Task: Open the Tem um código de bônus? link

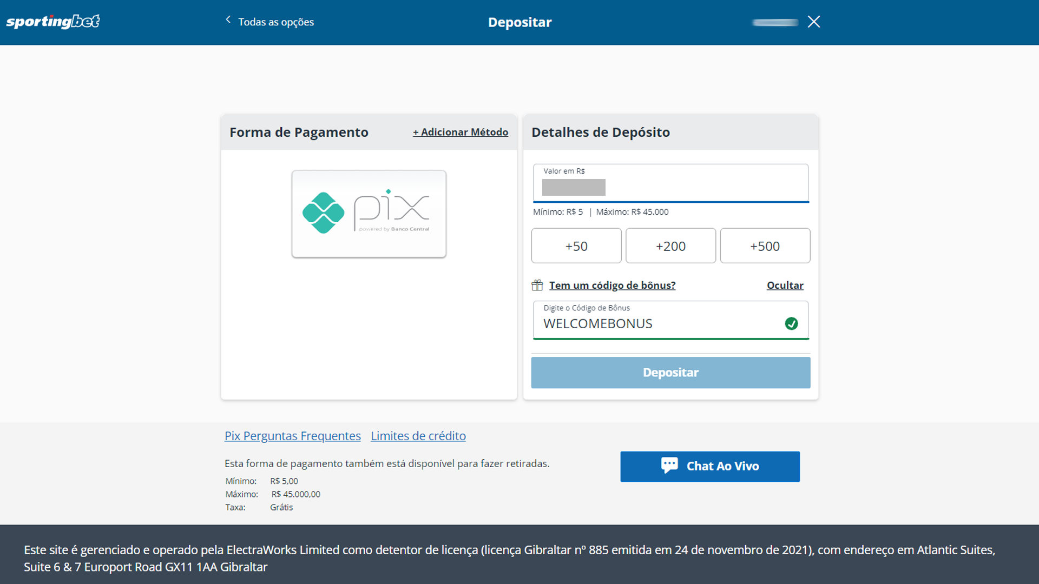Action: click(613, 286)
